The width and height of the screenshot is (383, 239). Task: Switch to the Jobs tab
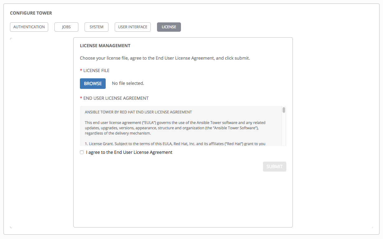pyautogui.click(x=66, y=27)
